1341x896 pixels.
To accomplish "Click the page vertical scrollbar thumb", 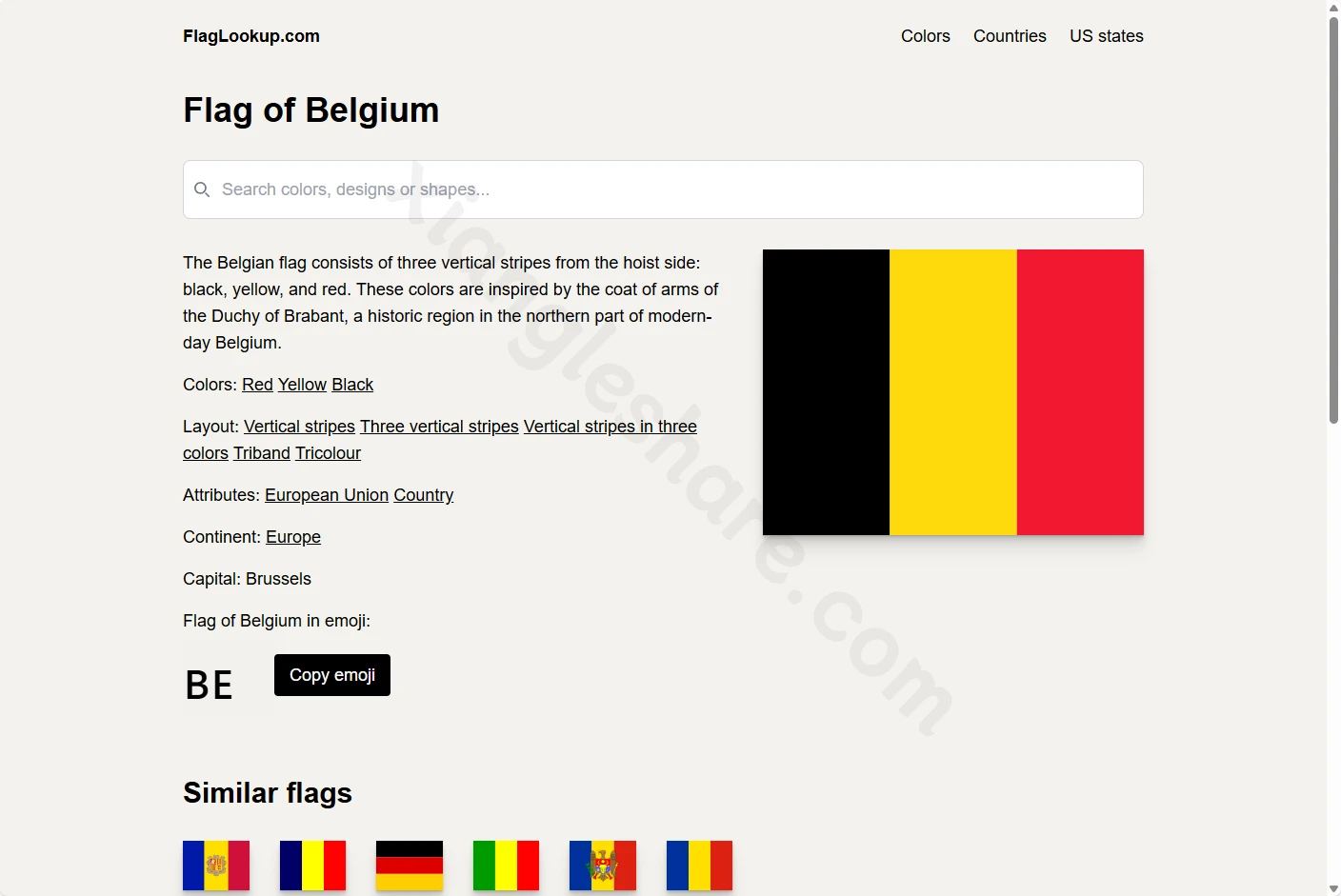I will 1333,220.
